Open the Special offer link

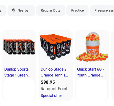[x=51, y=96]
